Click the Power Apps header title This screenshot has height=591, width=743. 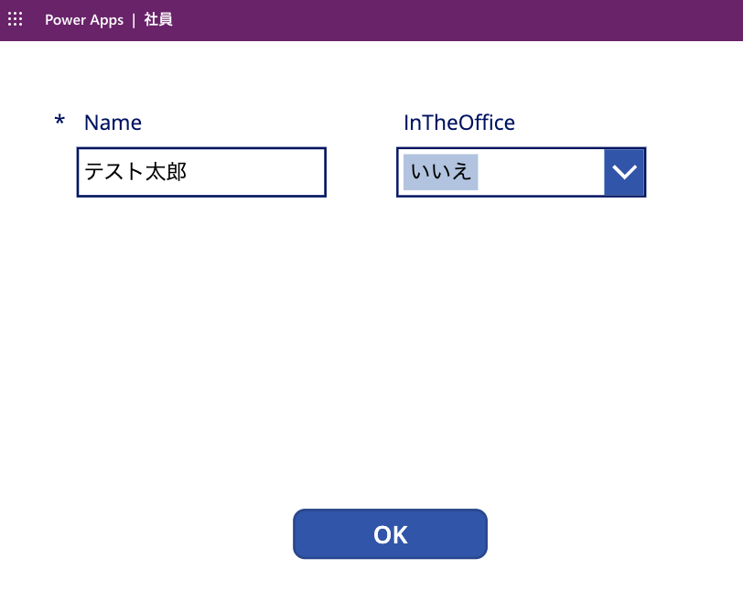(x=84, y=20)
